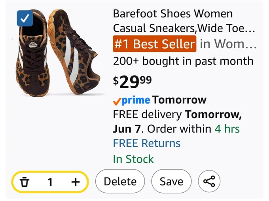Click the quantity number 1

pyautogui.click(x=50, y=182)
